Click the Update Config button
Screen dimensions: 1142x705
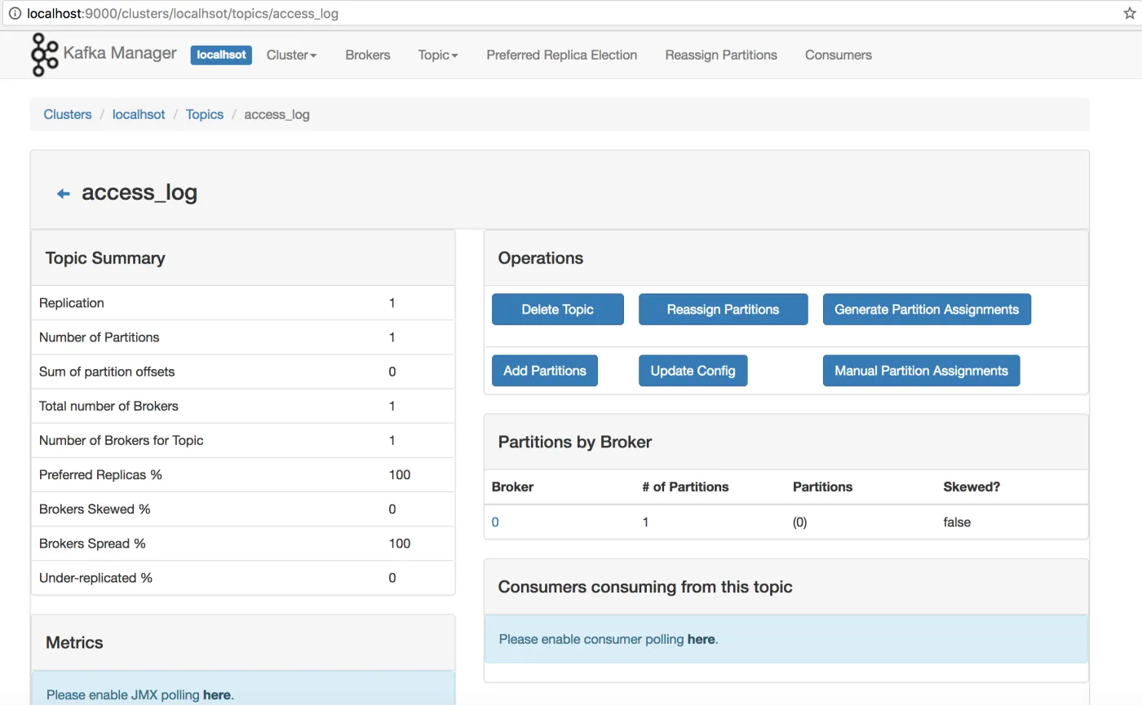click(x=693, y=371)
